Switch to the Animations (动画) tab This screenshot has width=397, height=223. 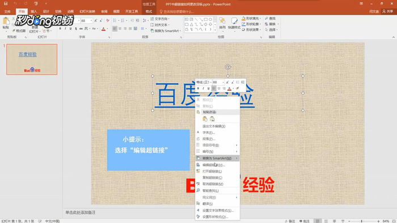pos(70,11)
